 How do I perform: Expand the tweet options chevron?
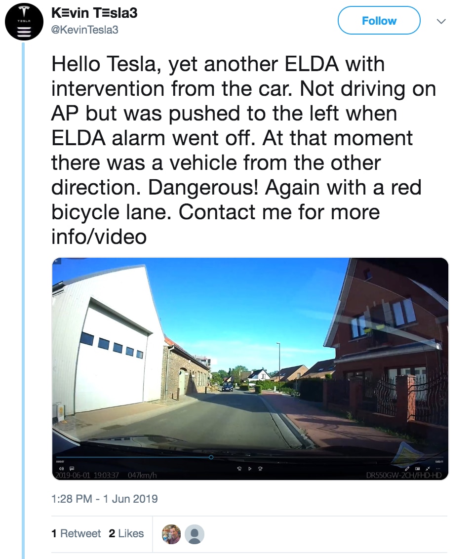coord(441,21)
